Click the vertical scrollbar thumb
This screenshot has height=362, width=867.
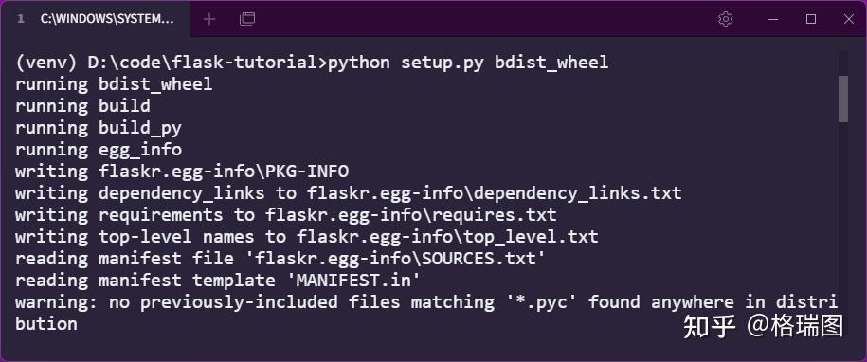(843, 99)
